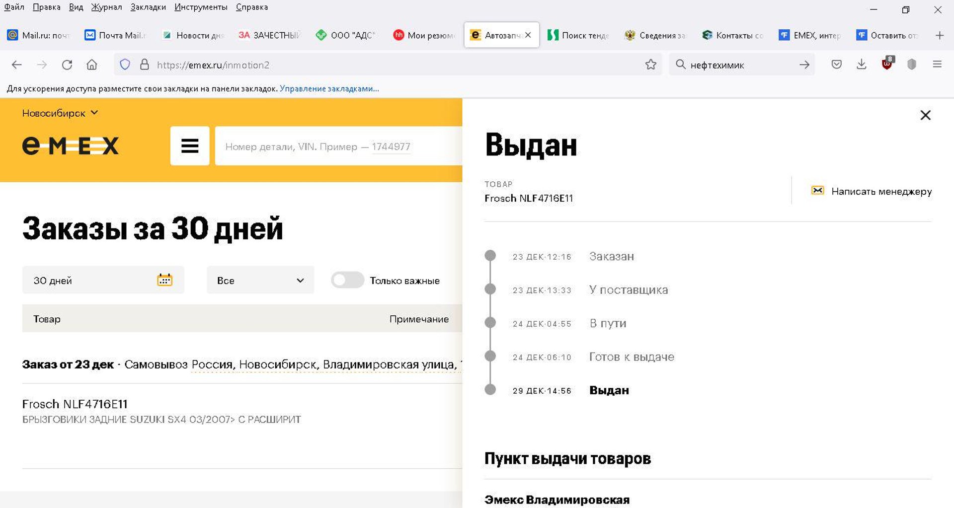
Task: Go back with the browser back arrow
Action: click(x=17, y=65)
